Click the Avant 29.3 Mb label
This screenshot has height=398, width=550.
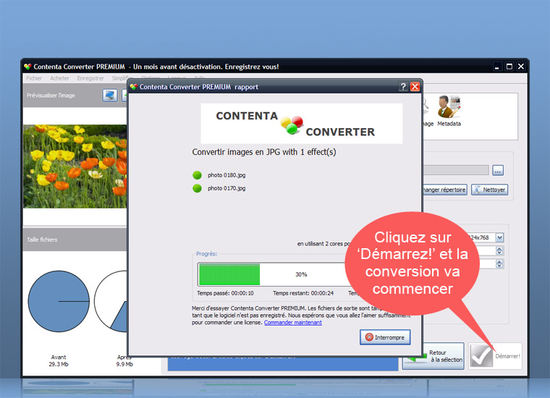[59, 360]
